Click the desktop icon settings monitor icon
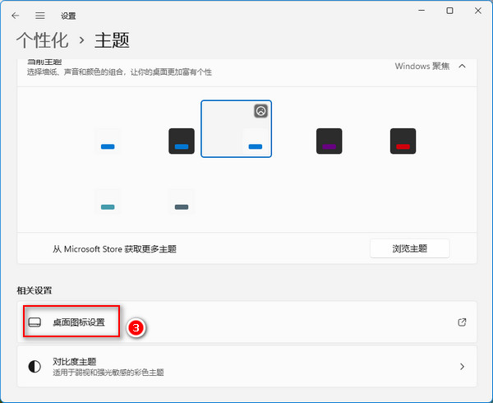 pyautogui.click(x=35, y=322)
